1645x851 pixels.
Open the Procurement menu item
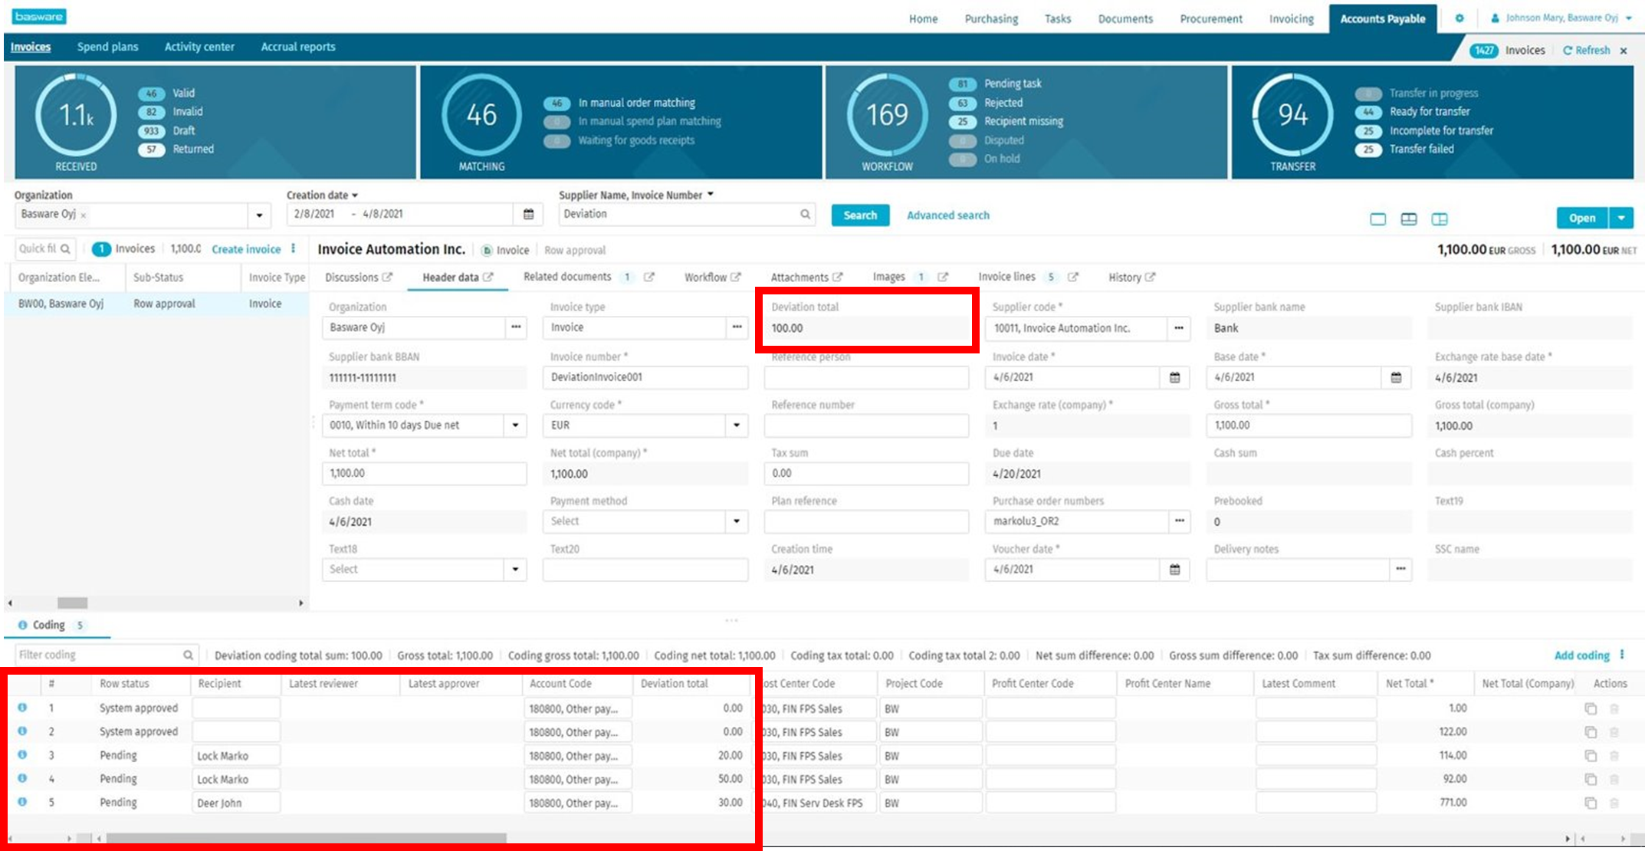(1210, 18)
